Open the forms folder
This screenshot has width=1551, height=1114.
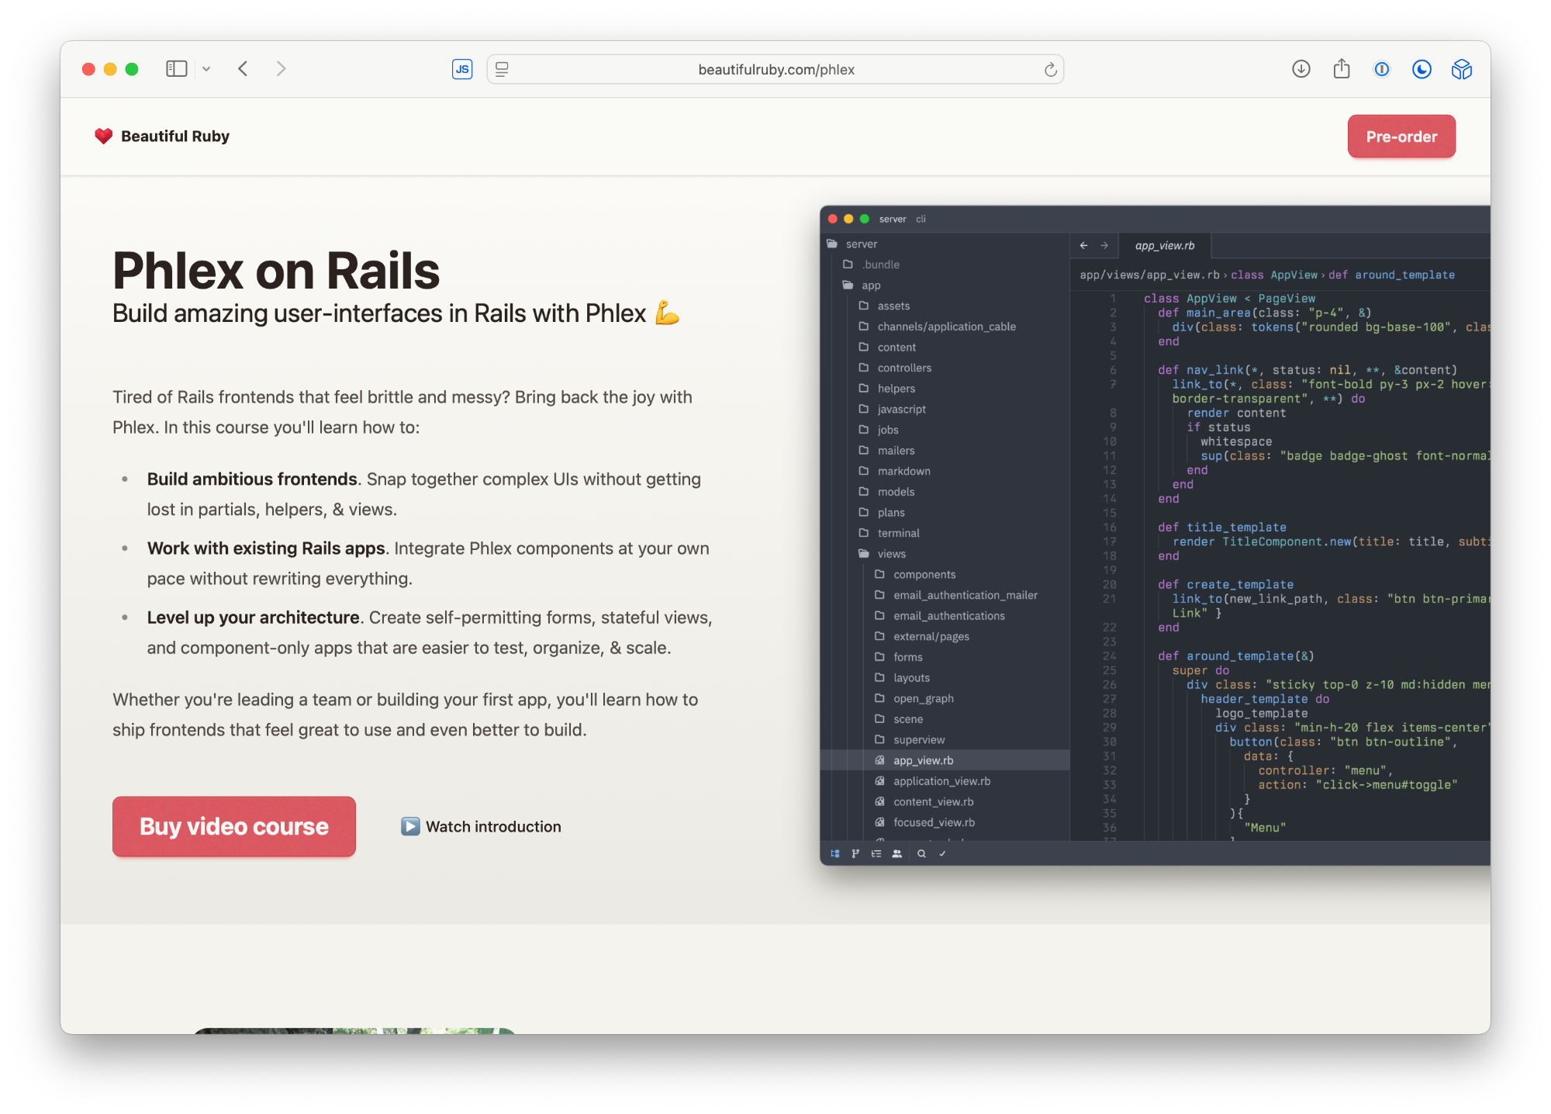pyautogui.click(x=945, y=657)
